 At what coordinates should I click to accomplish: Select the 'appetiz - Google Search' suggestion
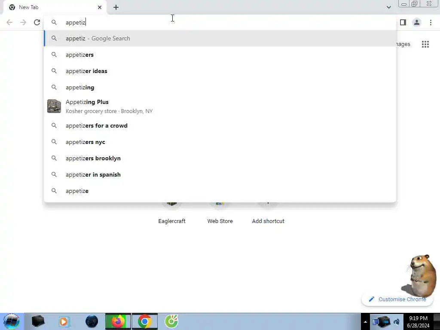(x=220, y=38)
